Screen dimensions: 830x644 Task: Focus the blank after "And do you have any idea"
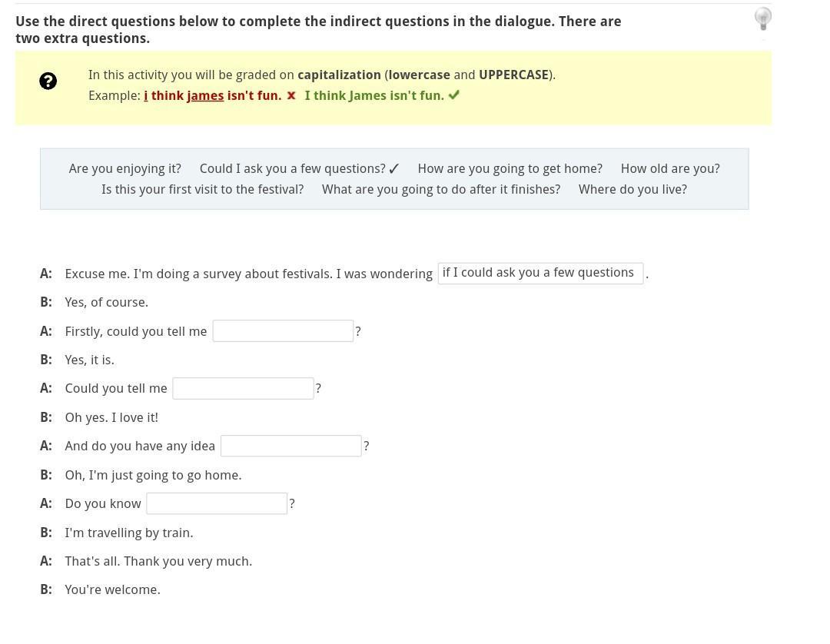[x=290, y=446]
